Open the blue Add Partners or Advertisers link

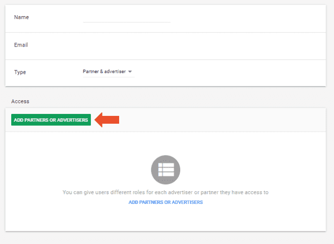(166, 202)
